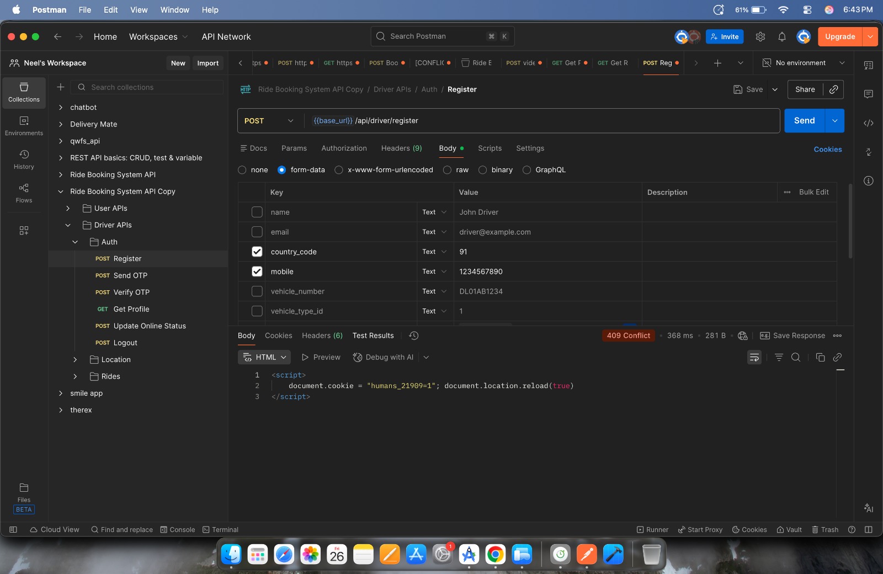Copy the response body to clipboard
The width and height of the screenshot is (883, 574).
(x=820, y=358)
